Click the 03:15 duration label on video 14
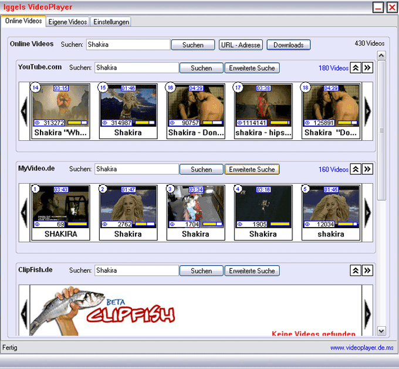399x369 pixels. tap(61, 88)
